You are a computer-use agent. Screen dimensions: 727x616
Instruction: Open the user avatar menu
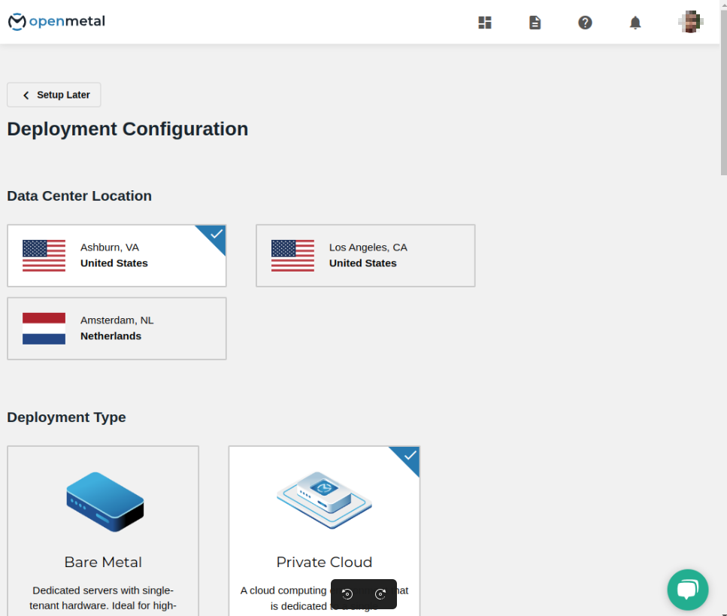(690, 23)
